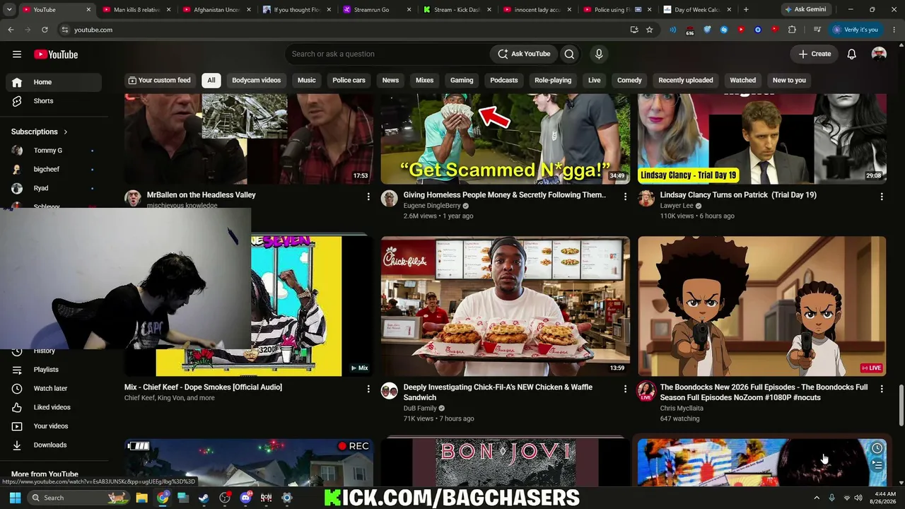Open options menu for MrBallen video
Viewport: 905px width, 509px height.
tap(368, 197)
